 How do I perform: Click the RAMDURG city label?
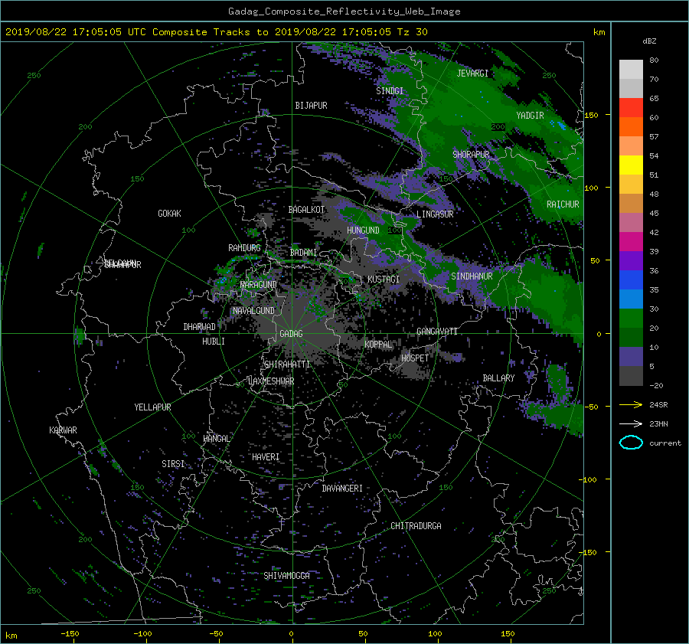click(x=244, y=248)
